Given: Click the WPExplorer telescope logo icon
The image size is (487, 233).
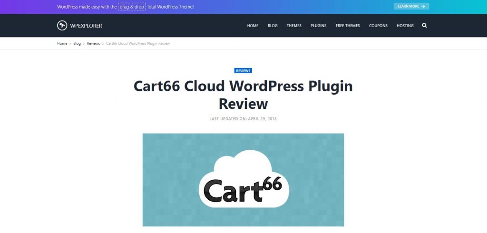Looking at the screenshot, I should click(x=62, y=26).
